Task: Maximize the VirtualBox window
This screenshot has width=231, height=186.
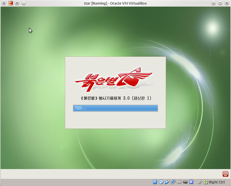Action: pyautogui.click(x=220, y=3)
